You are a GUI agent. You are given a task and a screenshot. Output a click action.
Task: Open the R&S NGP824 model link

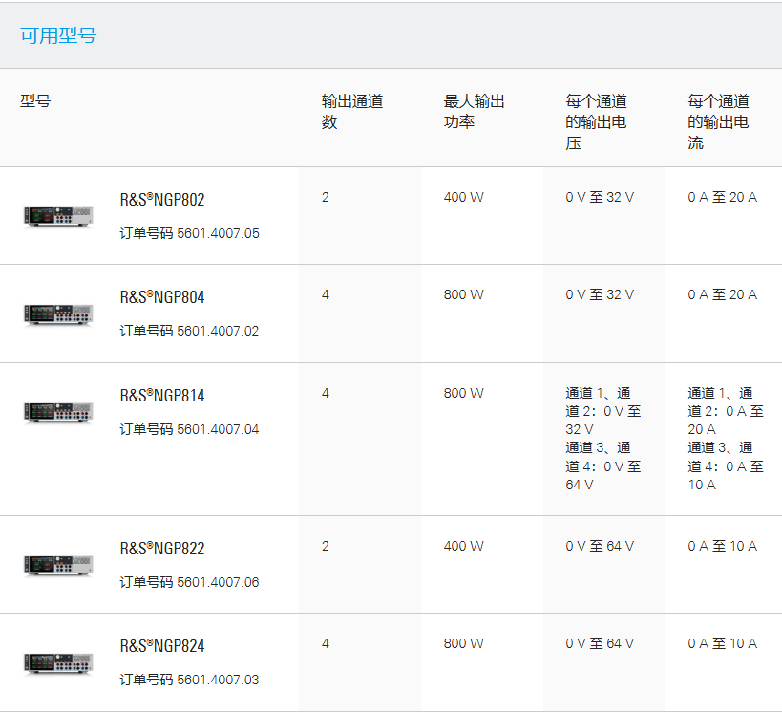pyautogui.click(x=162, y=645)
